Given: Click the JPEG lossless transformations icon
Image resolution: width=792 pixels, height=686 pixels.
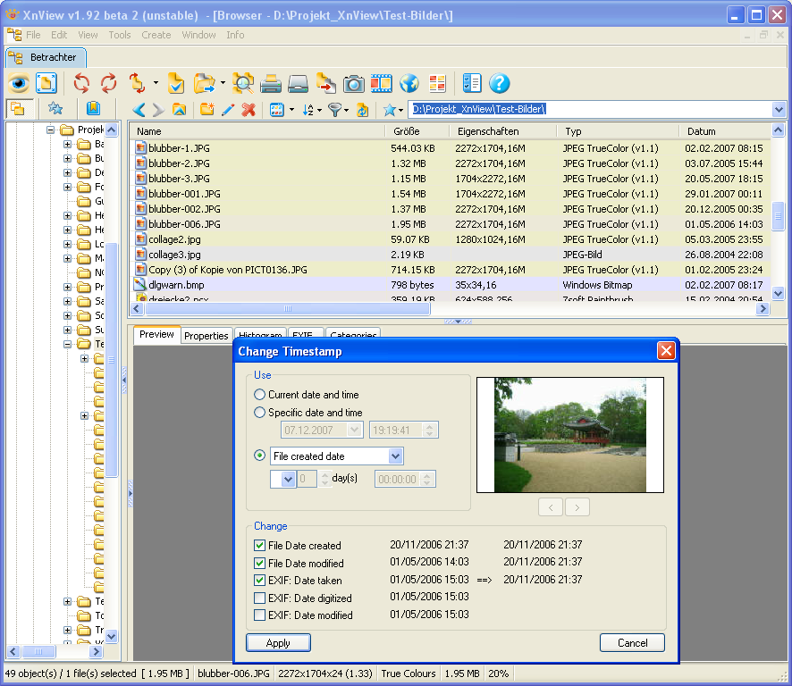Looking at the screenshot, I should (x=137, y=83).
